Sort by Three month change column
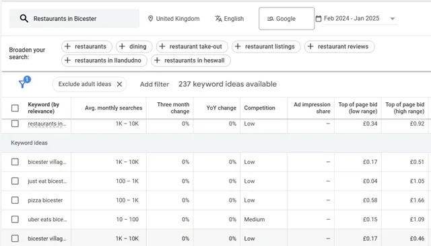Viewport: 431px width, 246px height. 173,108
